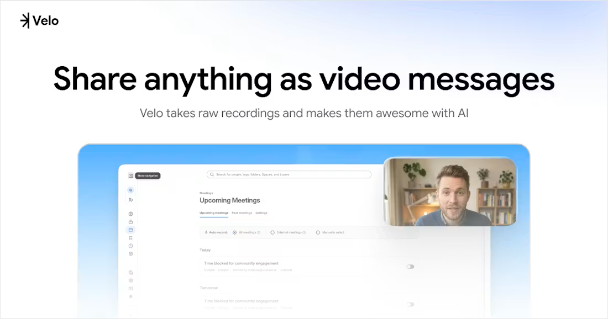Viewport: 608px width, 319px height.
Task: Click the presenter webcam video thumbnail
Action: coord(450,192)
